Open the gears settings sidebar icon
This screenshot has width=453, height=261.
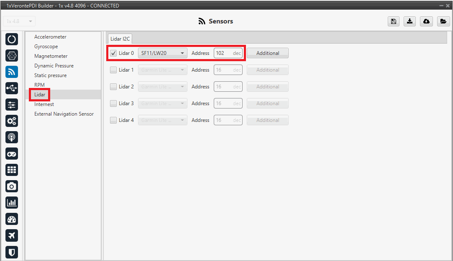point(12,121)
